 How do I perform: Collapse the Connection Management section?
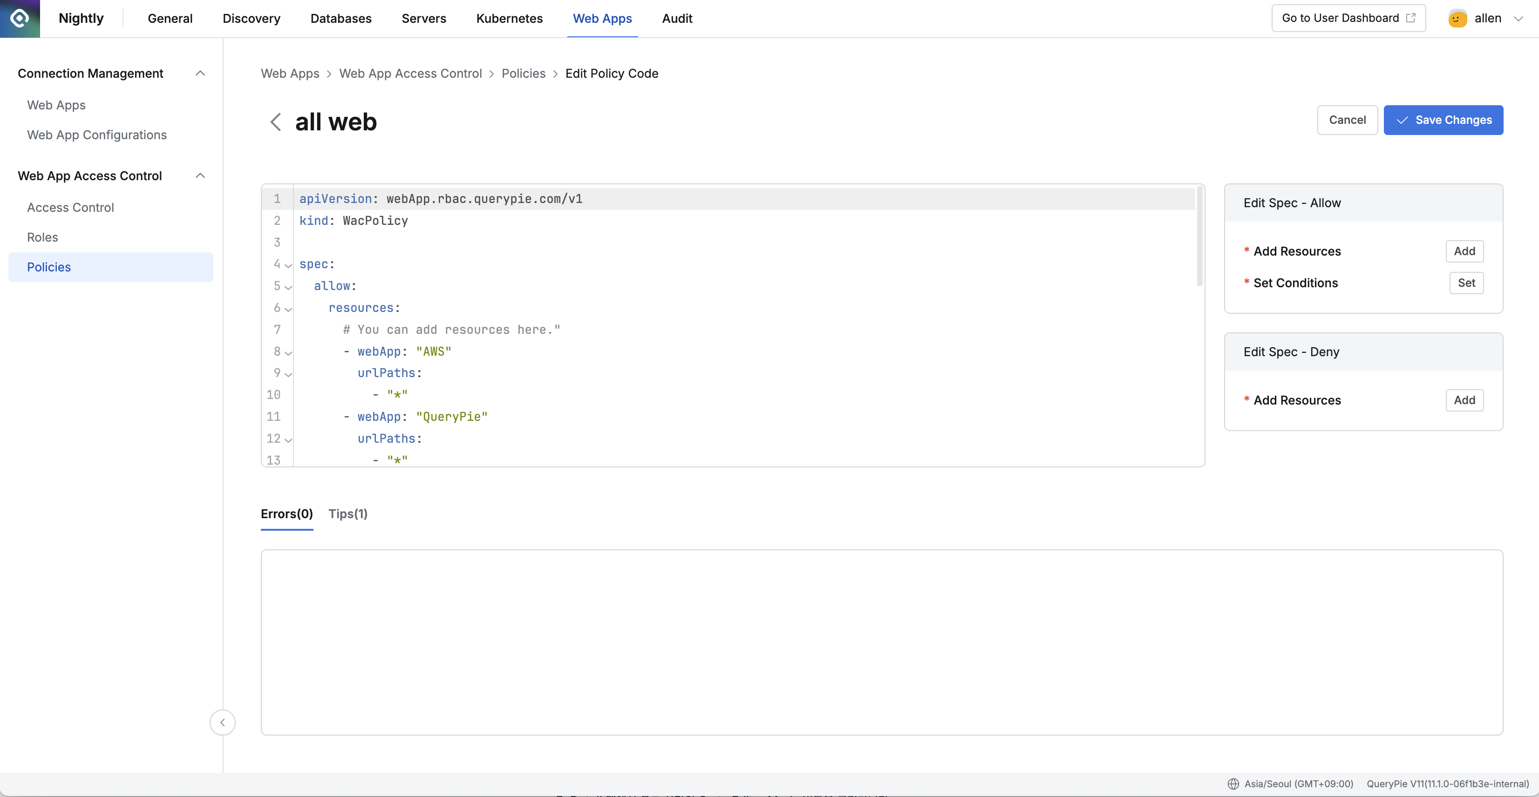click(200, 74)
